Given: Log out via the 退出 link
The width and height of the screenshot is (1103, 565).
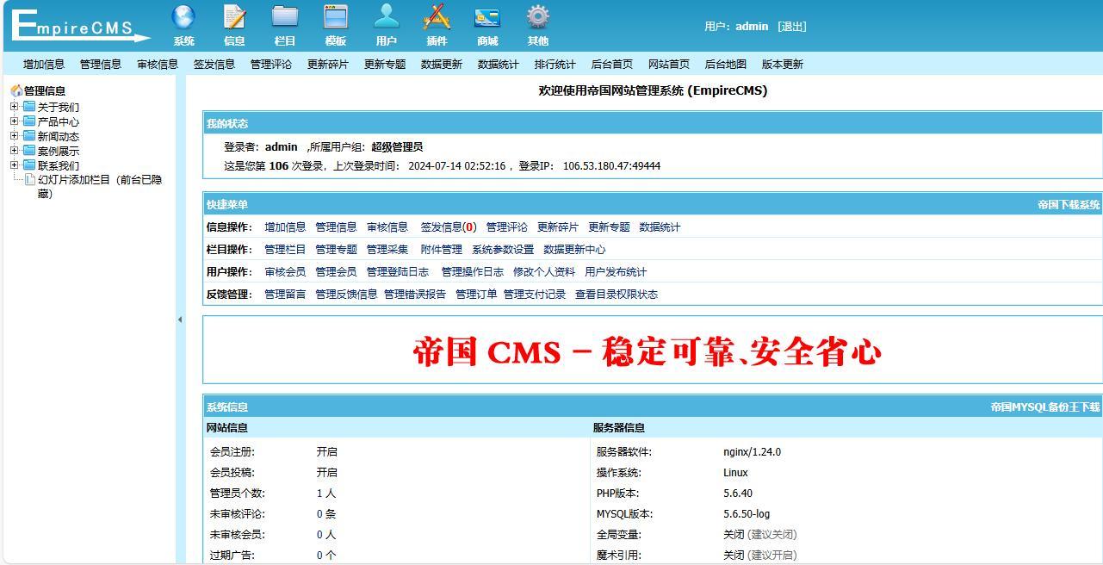Looking at the screenshot, I should 792,27.
